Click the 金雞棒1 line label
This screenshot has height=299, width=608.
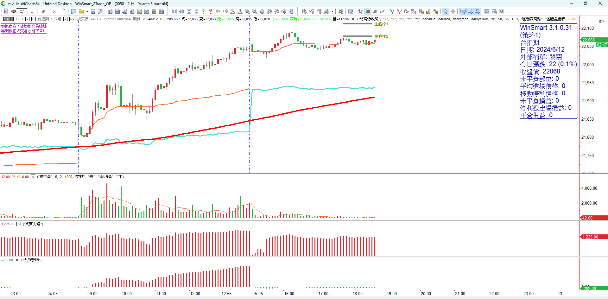[x=381, y=24]
